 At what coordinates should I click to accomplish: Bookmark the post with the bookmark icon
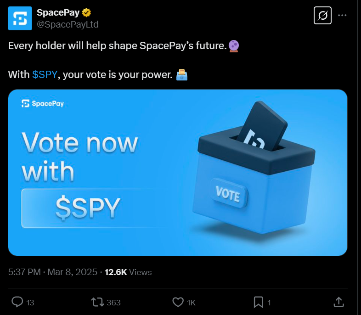tap(258, 302)
